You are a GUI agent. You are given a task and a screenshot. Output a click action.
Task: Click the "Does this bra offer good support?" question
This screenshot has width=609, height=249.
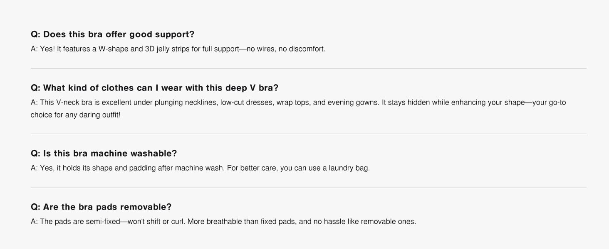click(x=112, y=34)
